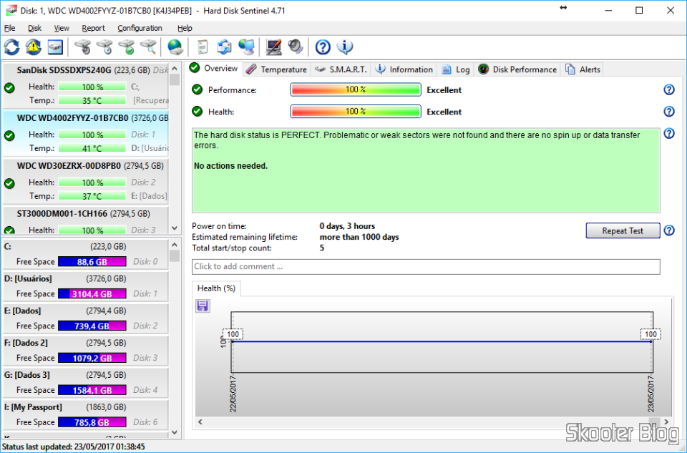This screenshot has height=453, width=687.
Task: Click the Status last updated text in status bar
Action: click(74, 447)
